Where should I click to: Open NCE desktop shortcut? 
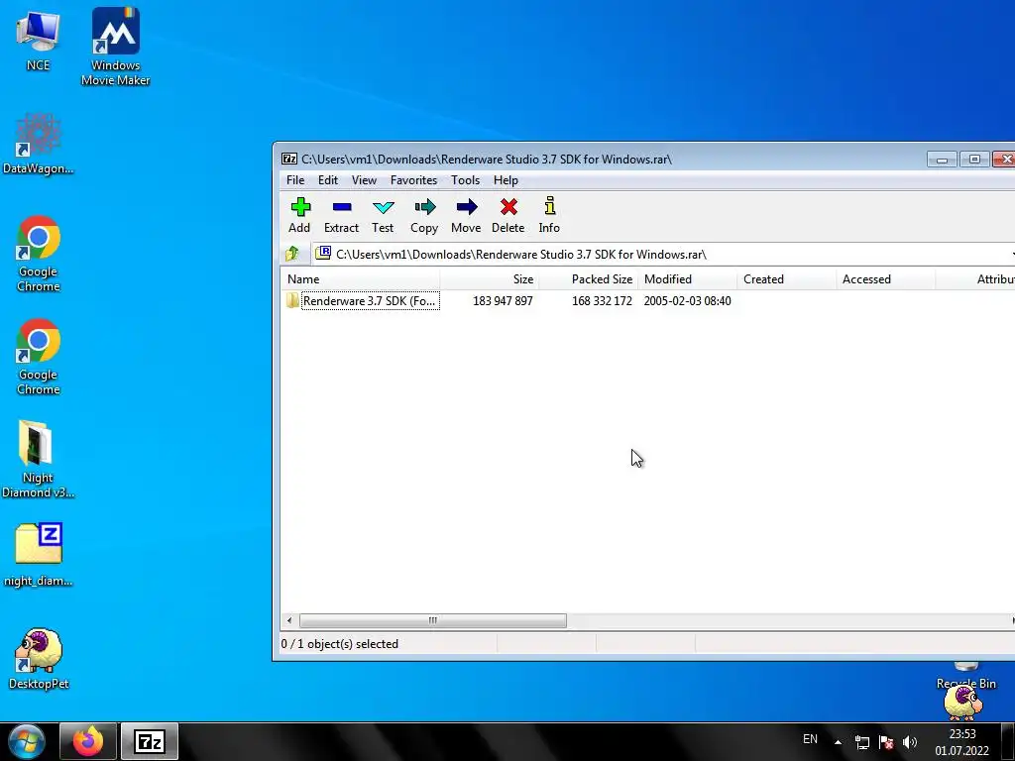[x=38, y=40]
